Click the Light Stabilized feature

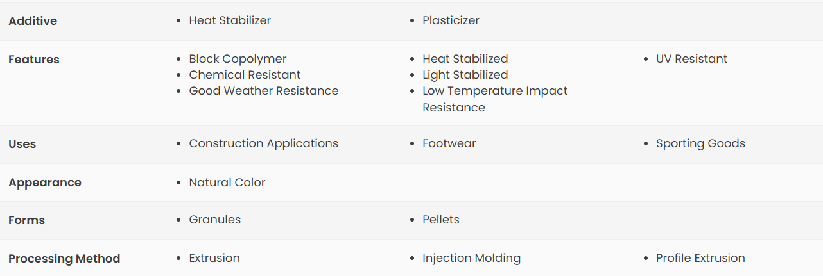[x=465, y=75]
